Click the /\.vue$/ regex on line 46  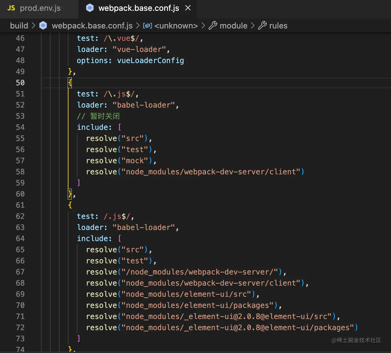121,38
